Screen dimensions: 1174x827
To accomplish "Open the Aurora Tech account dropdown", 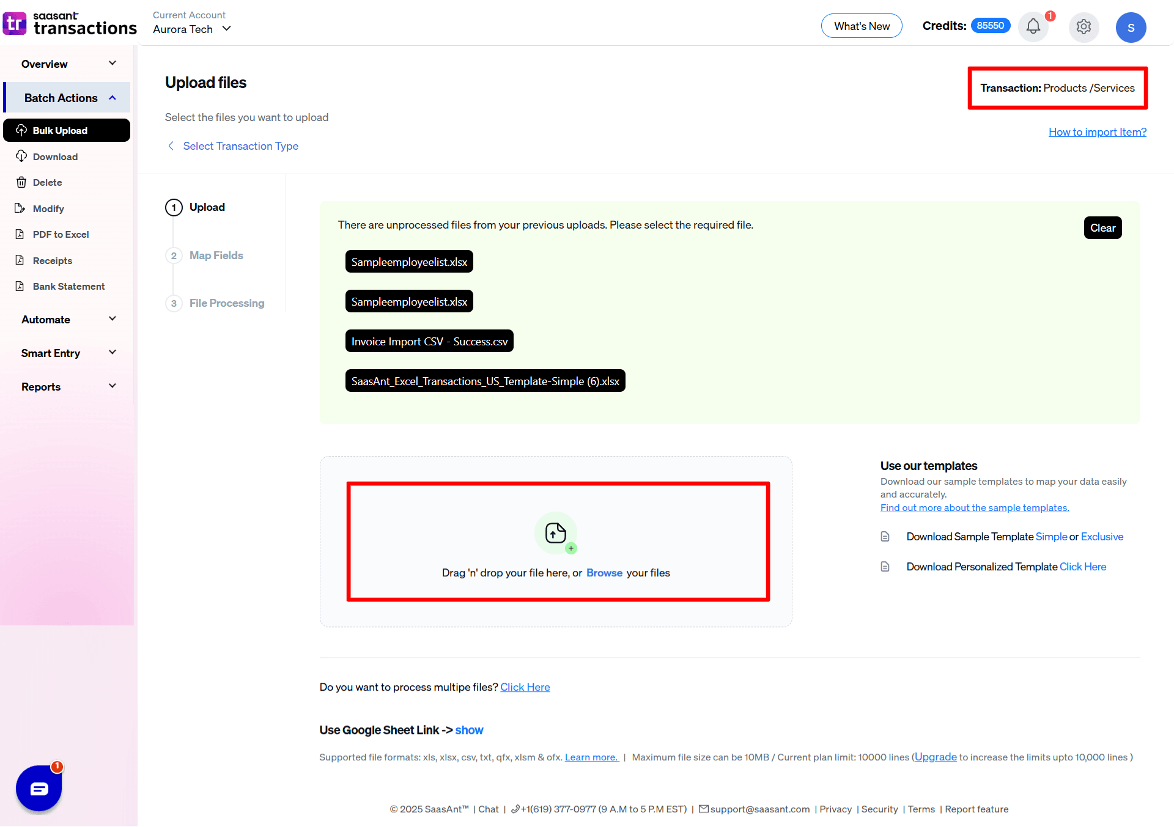I will [x=192, y=29].
